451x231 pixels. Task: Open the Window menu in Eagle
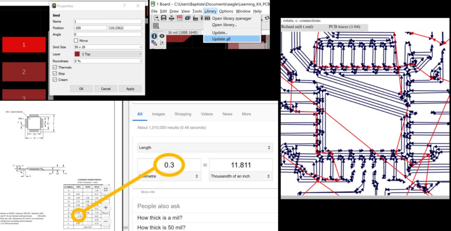pos(243,11)
